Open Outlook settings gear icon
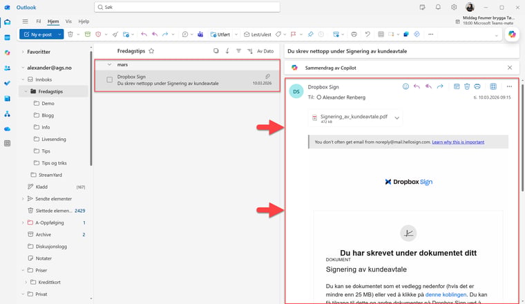Viewport: 525px width, 304px height. tap(454, 7)
